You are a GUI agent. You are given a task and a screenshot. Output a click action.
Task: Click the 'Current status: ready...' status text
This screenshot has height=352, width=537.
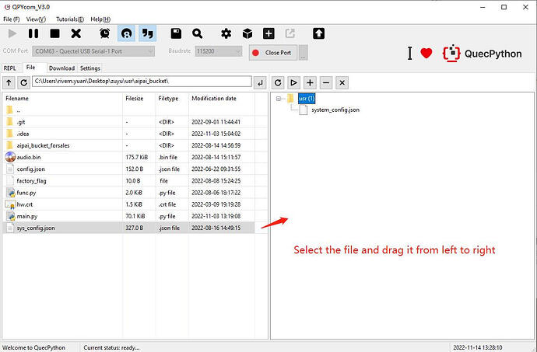(111, 347)
